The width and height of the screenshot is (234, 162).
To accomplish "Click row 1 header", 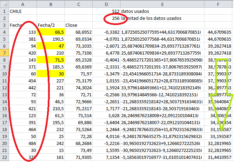I will coord(4,11).
